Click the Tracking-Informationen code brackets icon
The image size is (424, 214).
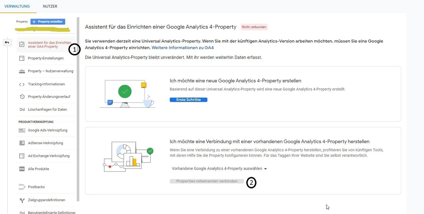pos(22,84)
